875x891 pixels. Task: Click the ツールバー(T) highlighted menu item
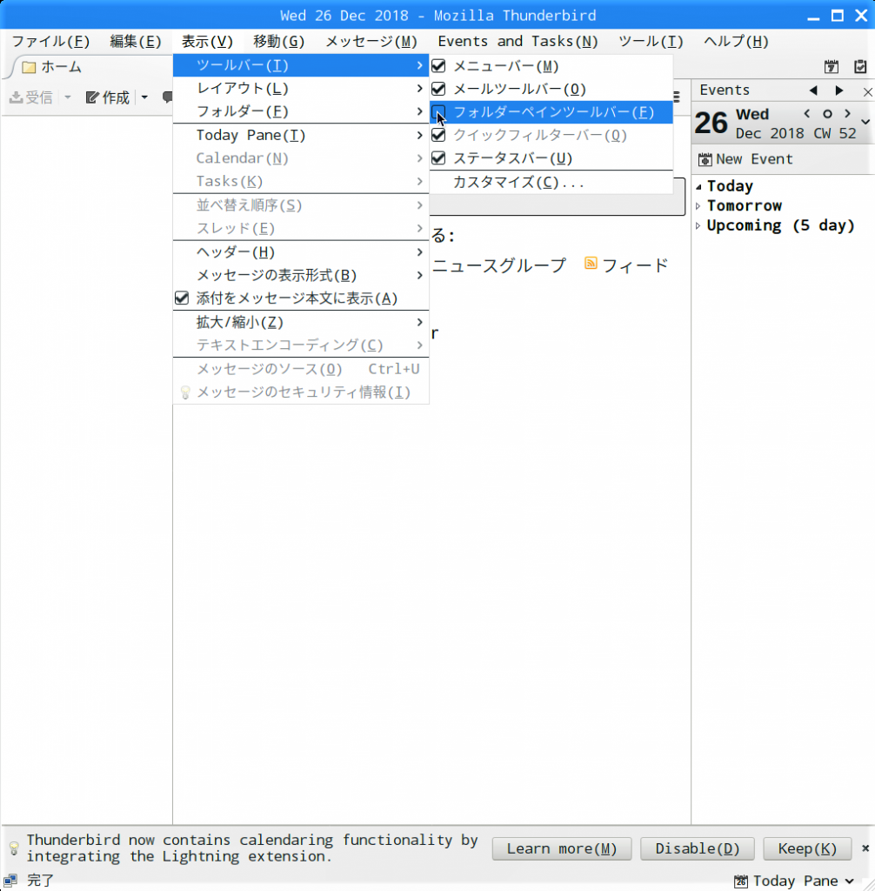301,65
